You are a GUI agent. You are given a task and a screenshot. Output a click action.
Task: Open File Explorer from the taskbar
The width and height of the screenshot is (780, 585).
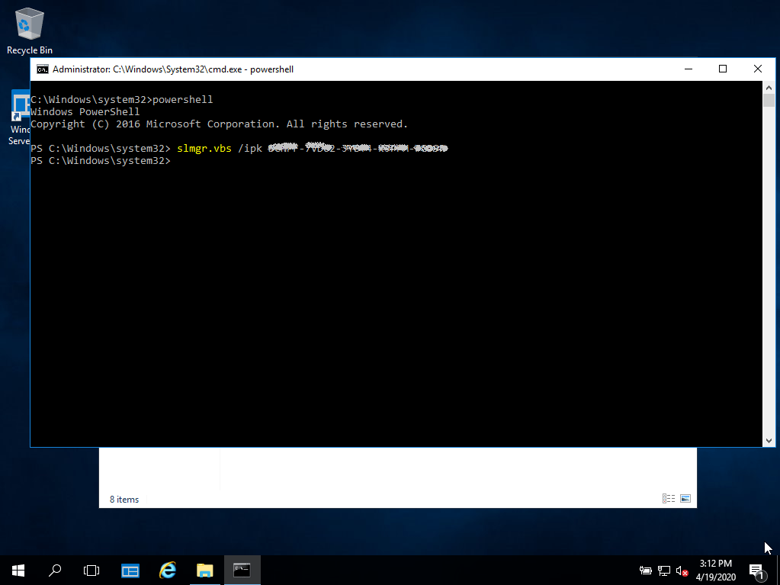204,570
